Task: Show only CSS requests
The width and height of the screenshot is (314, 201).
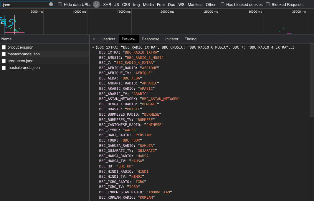Action: coord(126,5)
